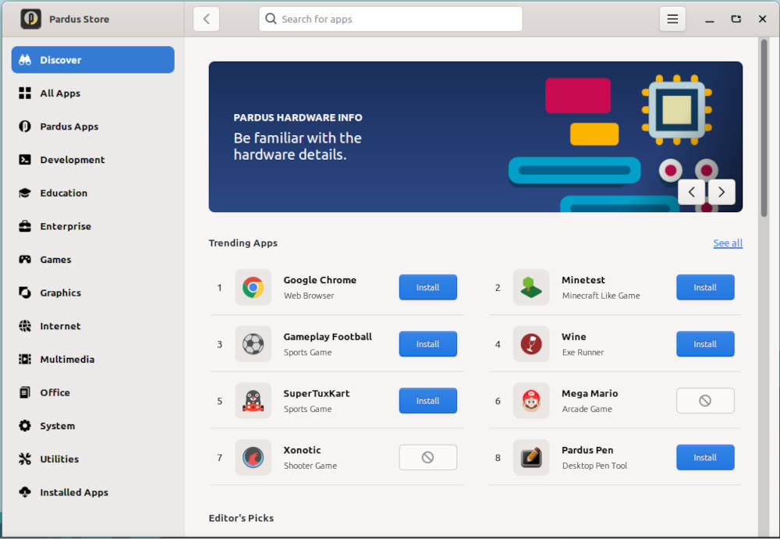Show next banner slide
The width and height of the screenshot is (780, 539).
(721, 192)
